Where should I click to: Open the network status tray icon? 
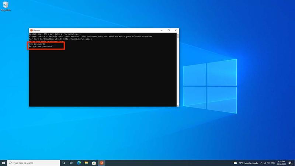click(265, 163)
